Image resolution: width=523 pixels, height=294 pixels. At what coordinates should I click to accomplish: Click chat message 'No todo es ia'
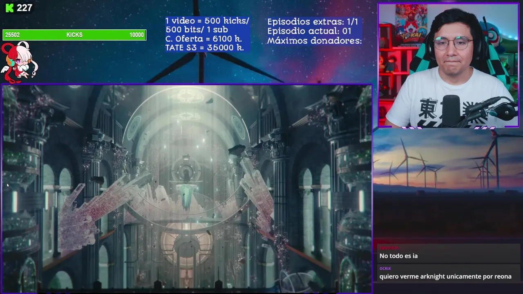click(398, 256)
